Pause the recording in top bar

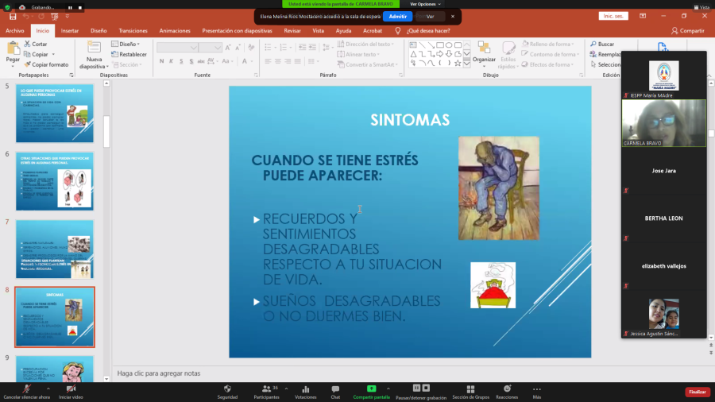pos(69,7)
